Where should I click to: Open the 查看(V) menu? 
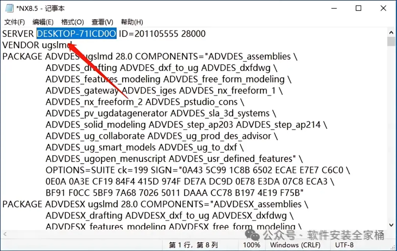pyautogui.click(x=102, y=22)
